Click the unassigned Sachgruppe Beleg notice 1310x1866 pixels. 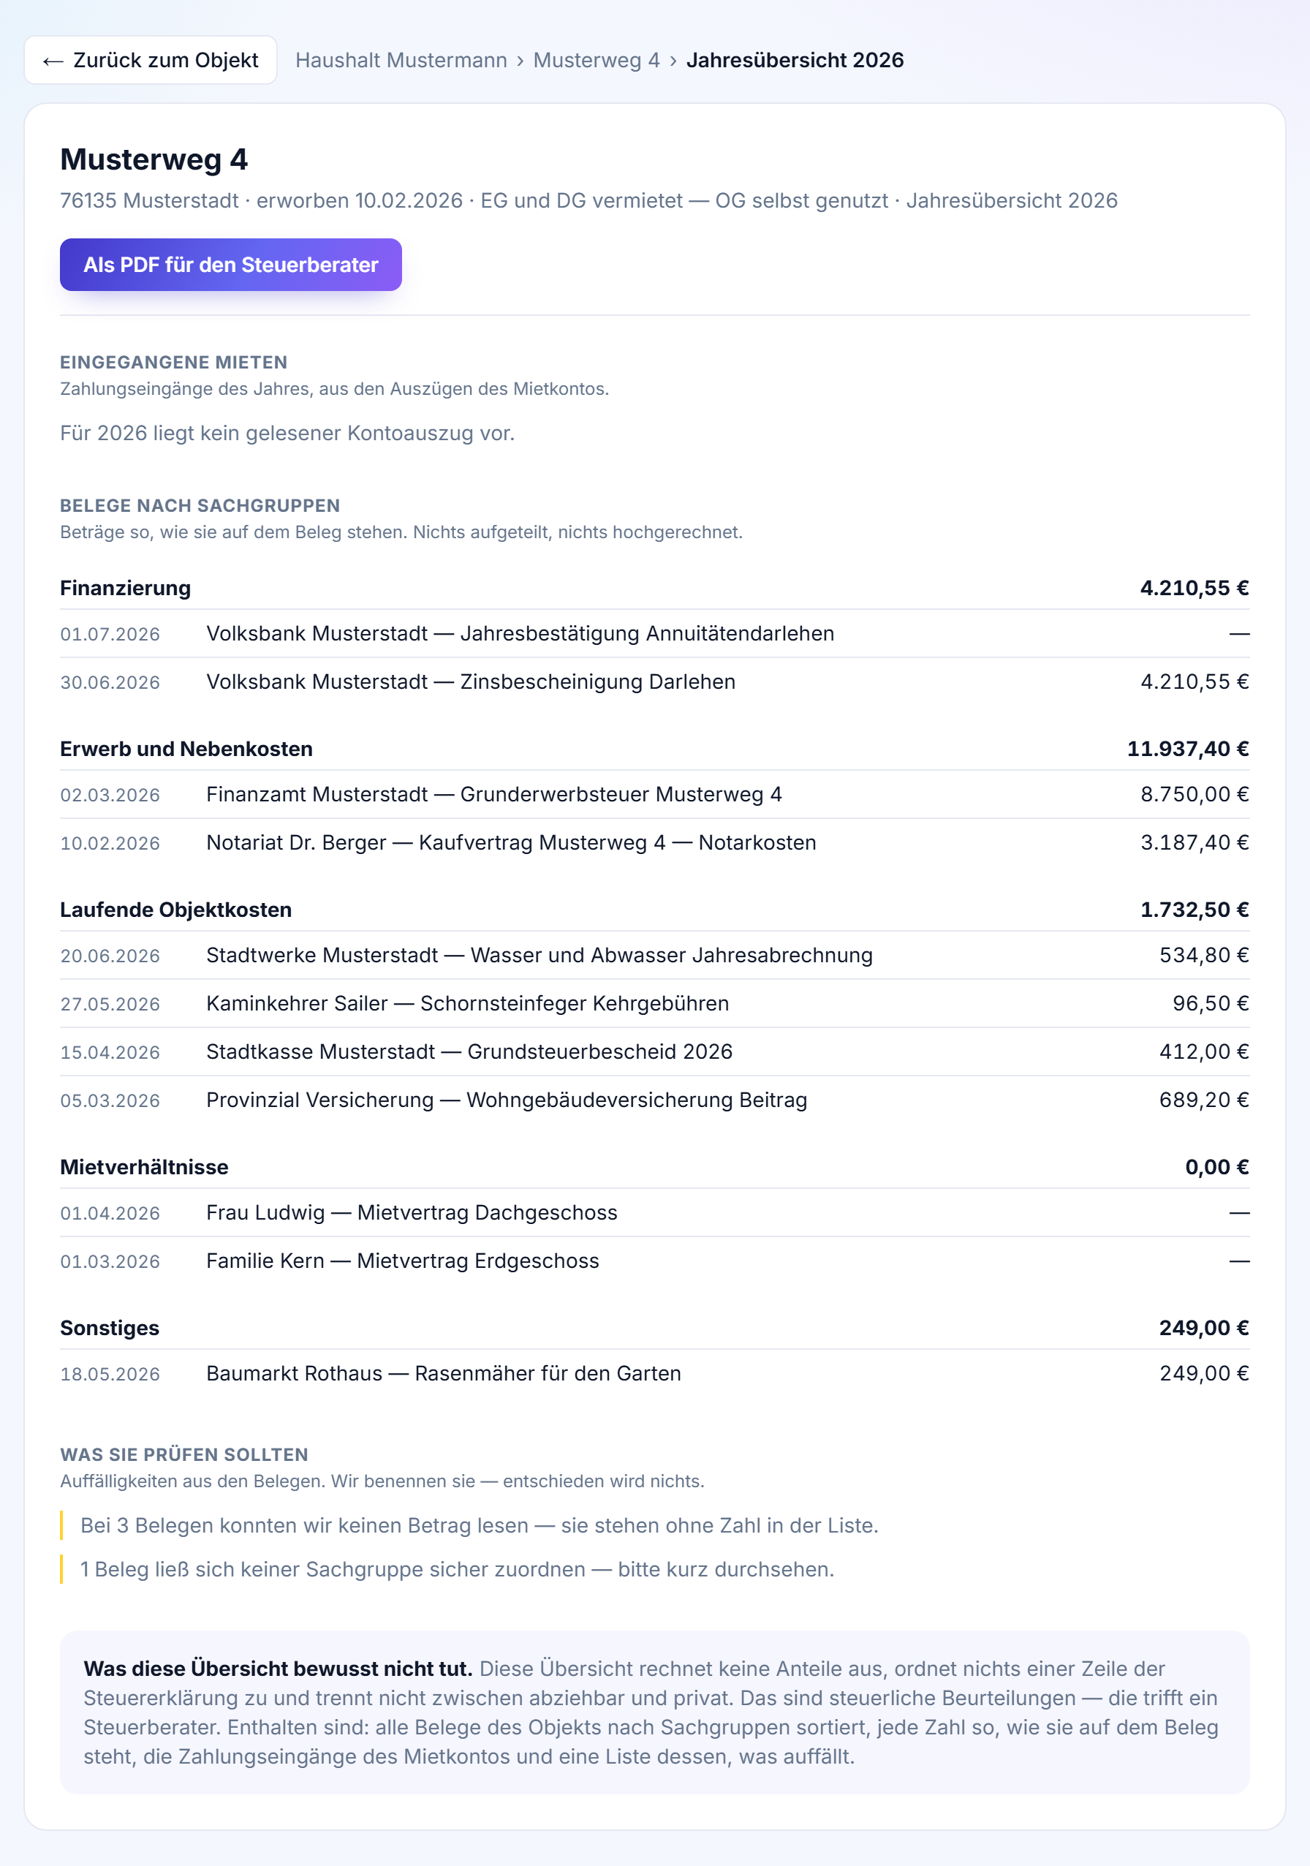[457, 1569]
